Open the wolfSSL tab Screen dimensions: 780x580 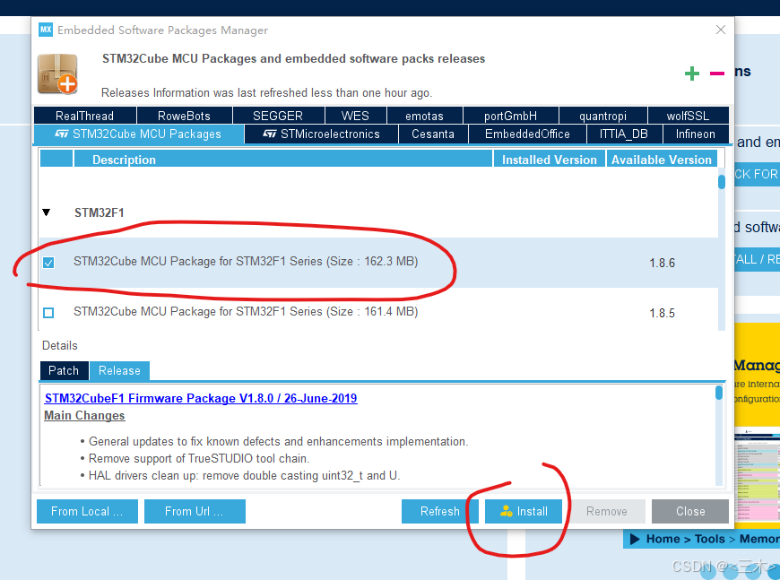688,116
